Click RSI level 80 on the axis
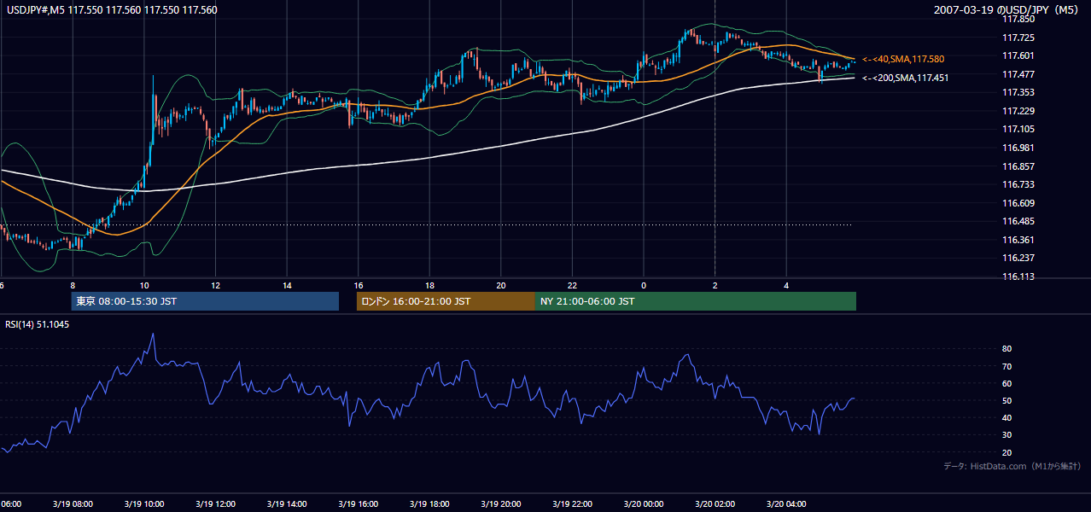 click(x=1006, y=349)
